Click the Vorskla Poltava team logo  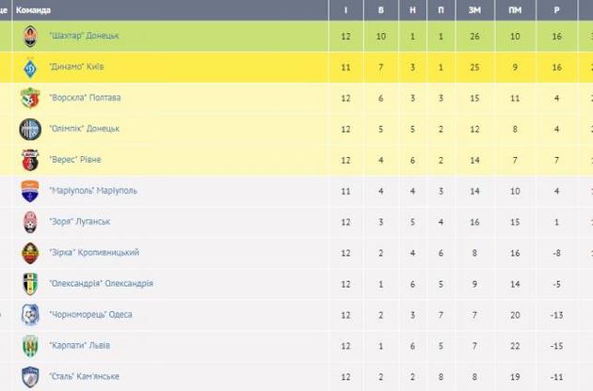(30, 98)
